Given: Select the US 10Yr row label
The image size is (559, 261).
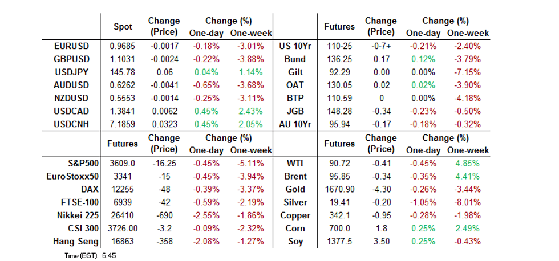Looking at the screenshot, I should (x=294, y=45).
